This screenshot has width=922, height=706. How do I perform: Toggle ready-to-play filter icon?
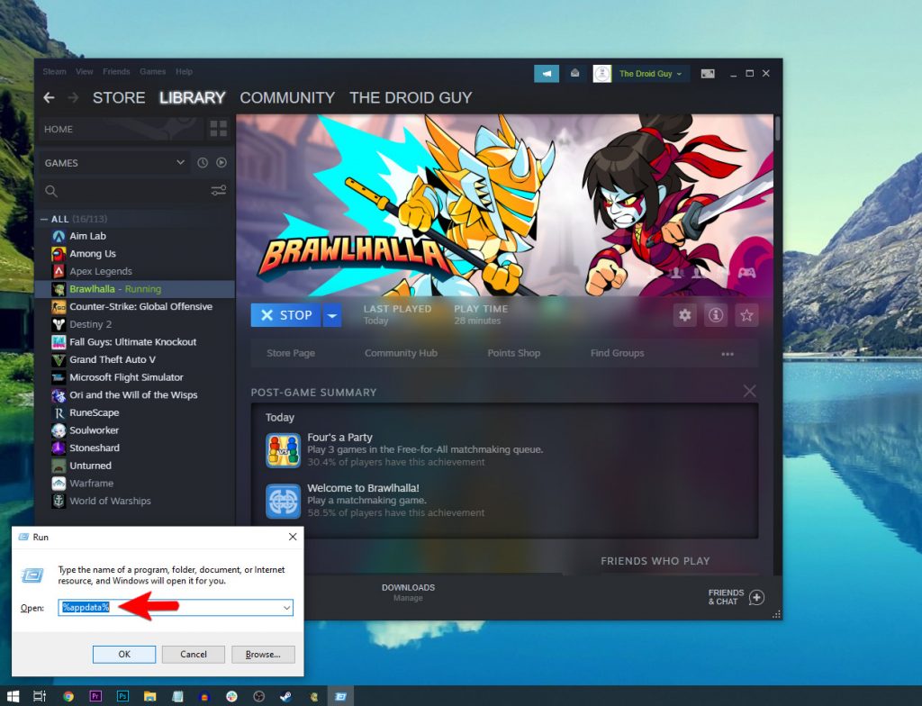coord(221,163)
